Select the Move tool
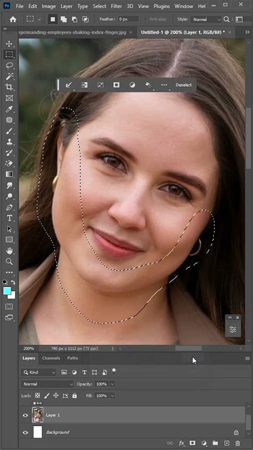Screen dimensions: 253x450 (9, 44)
